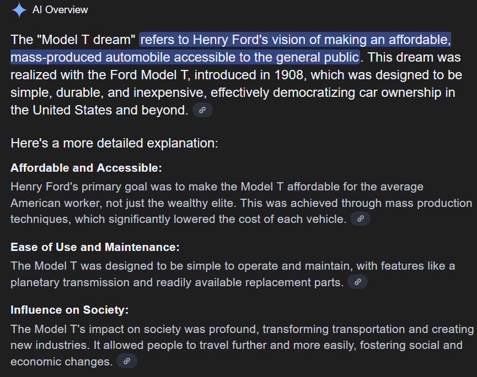Screen dimensions: 477x377
Task: Click the "Ease of Use and Maintenance:" heading
Action: click(x=95, y=247)
